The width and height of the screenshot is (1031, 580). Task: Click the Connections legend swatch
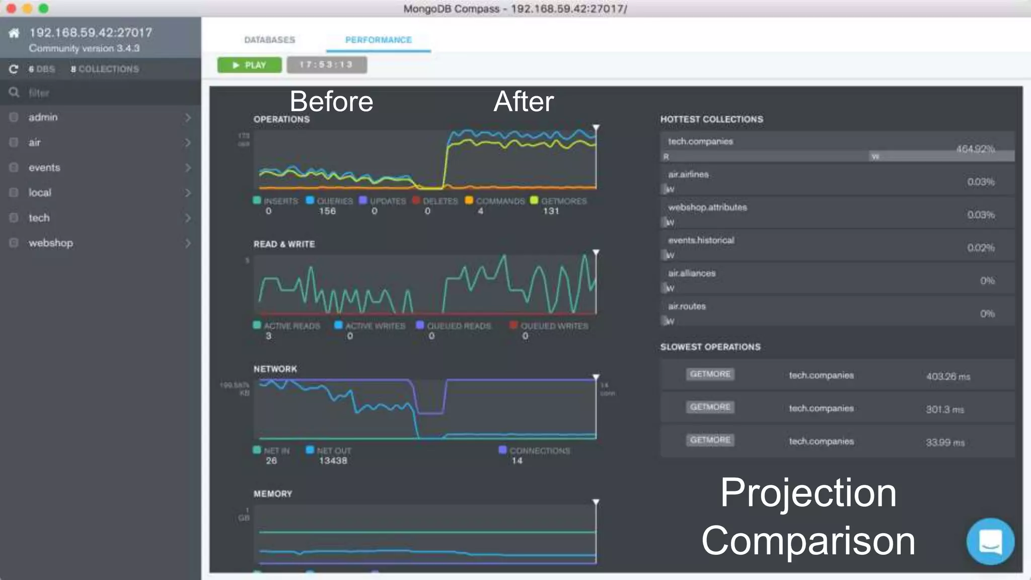[502, 450]
